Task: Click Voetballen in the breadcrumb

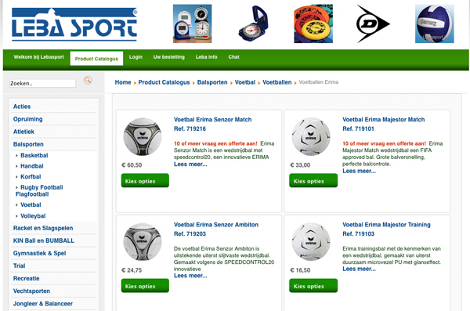Action: tap(277, 82)
